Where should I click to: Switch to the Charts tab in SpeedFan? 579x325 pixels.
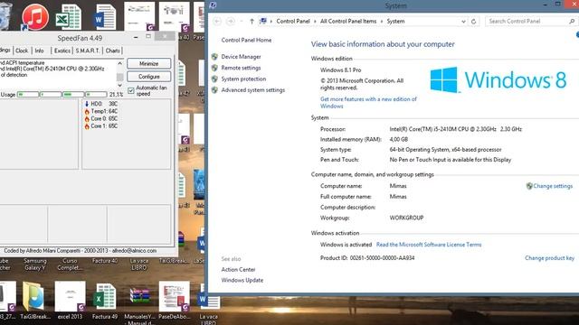[x=112, y=51]
